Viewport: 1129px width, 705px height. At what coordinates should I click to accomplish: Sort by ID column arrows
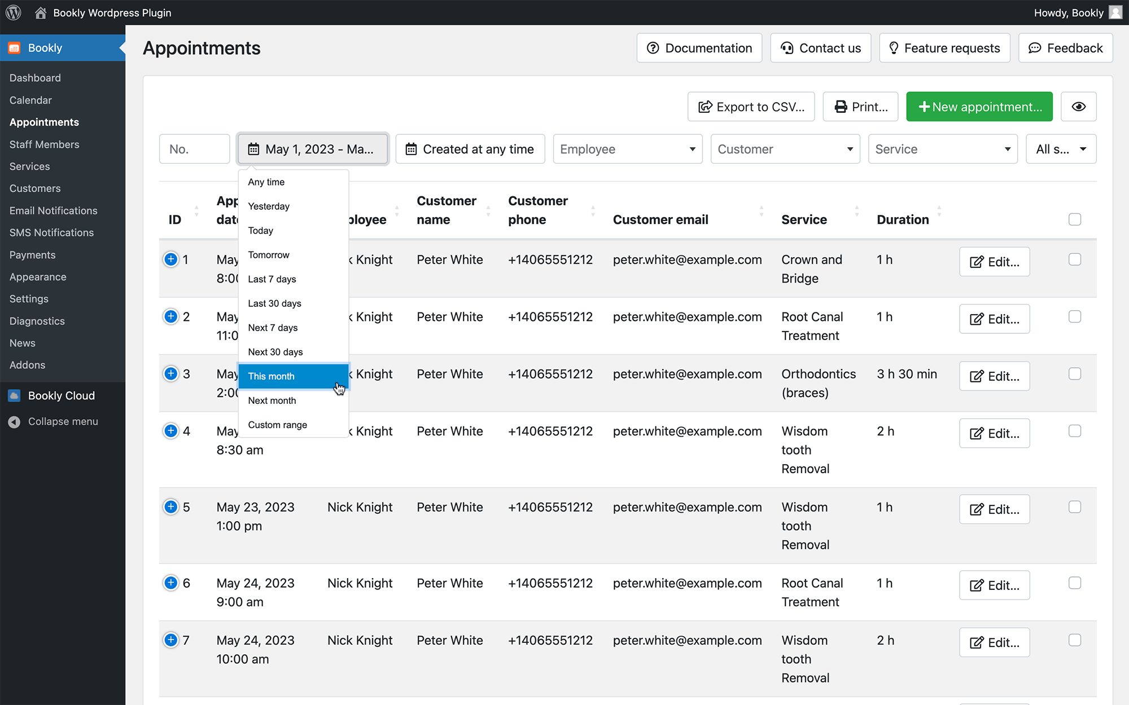click(x=196, y=211)
